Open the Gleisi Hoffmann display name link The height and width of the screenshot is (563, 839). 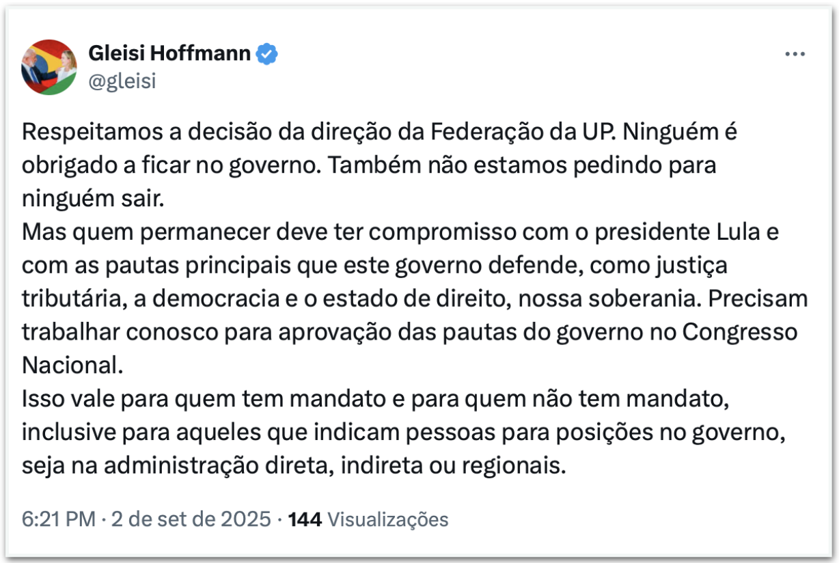click(x=169, y=53)
